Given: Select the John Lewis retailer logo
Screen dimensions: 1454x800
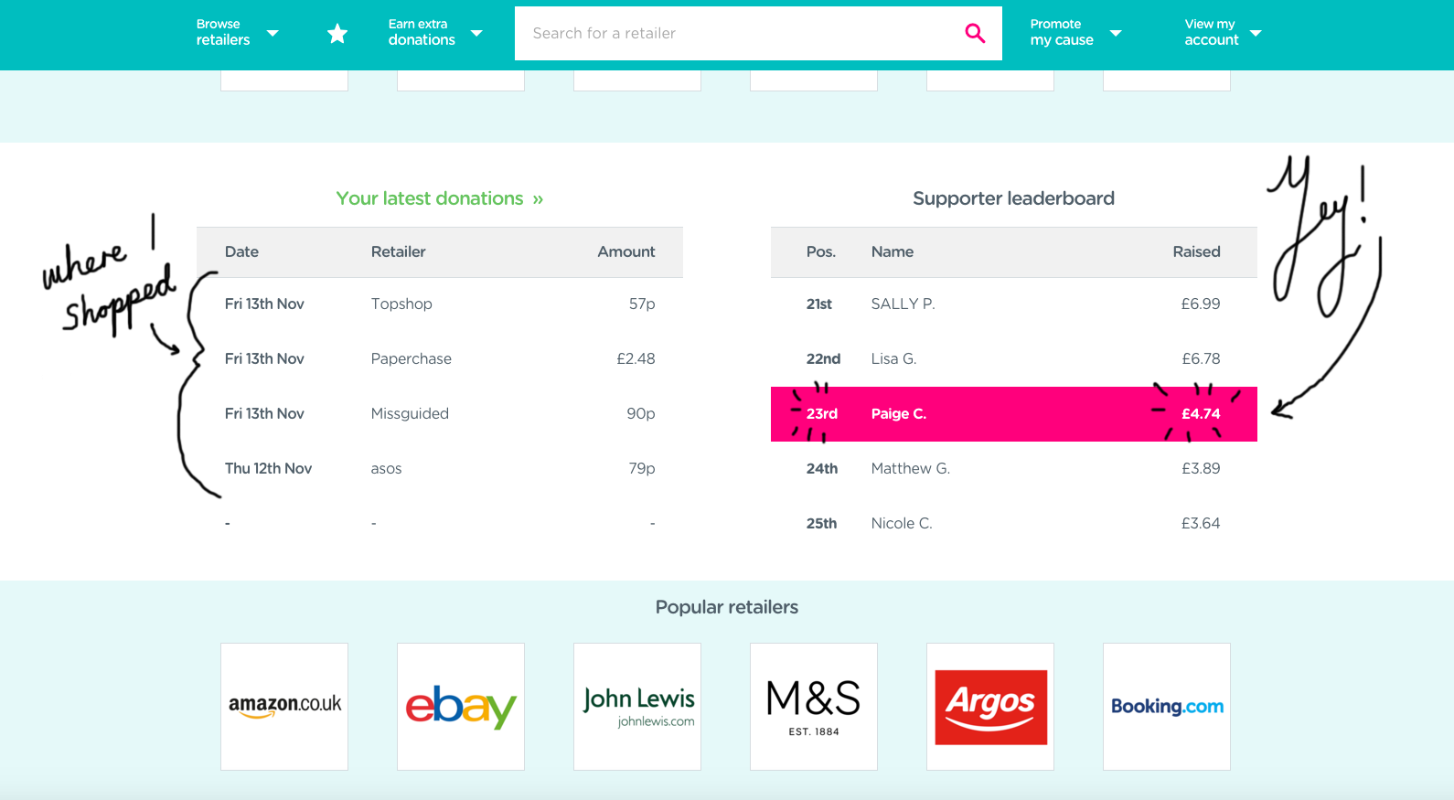Looking at the screenshot, I should 637,707.
